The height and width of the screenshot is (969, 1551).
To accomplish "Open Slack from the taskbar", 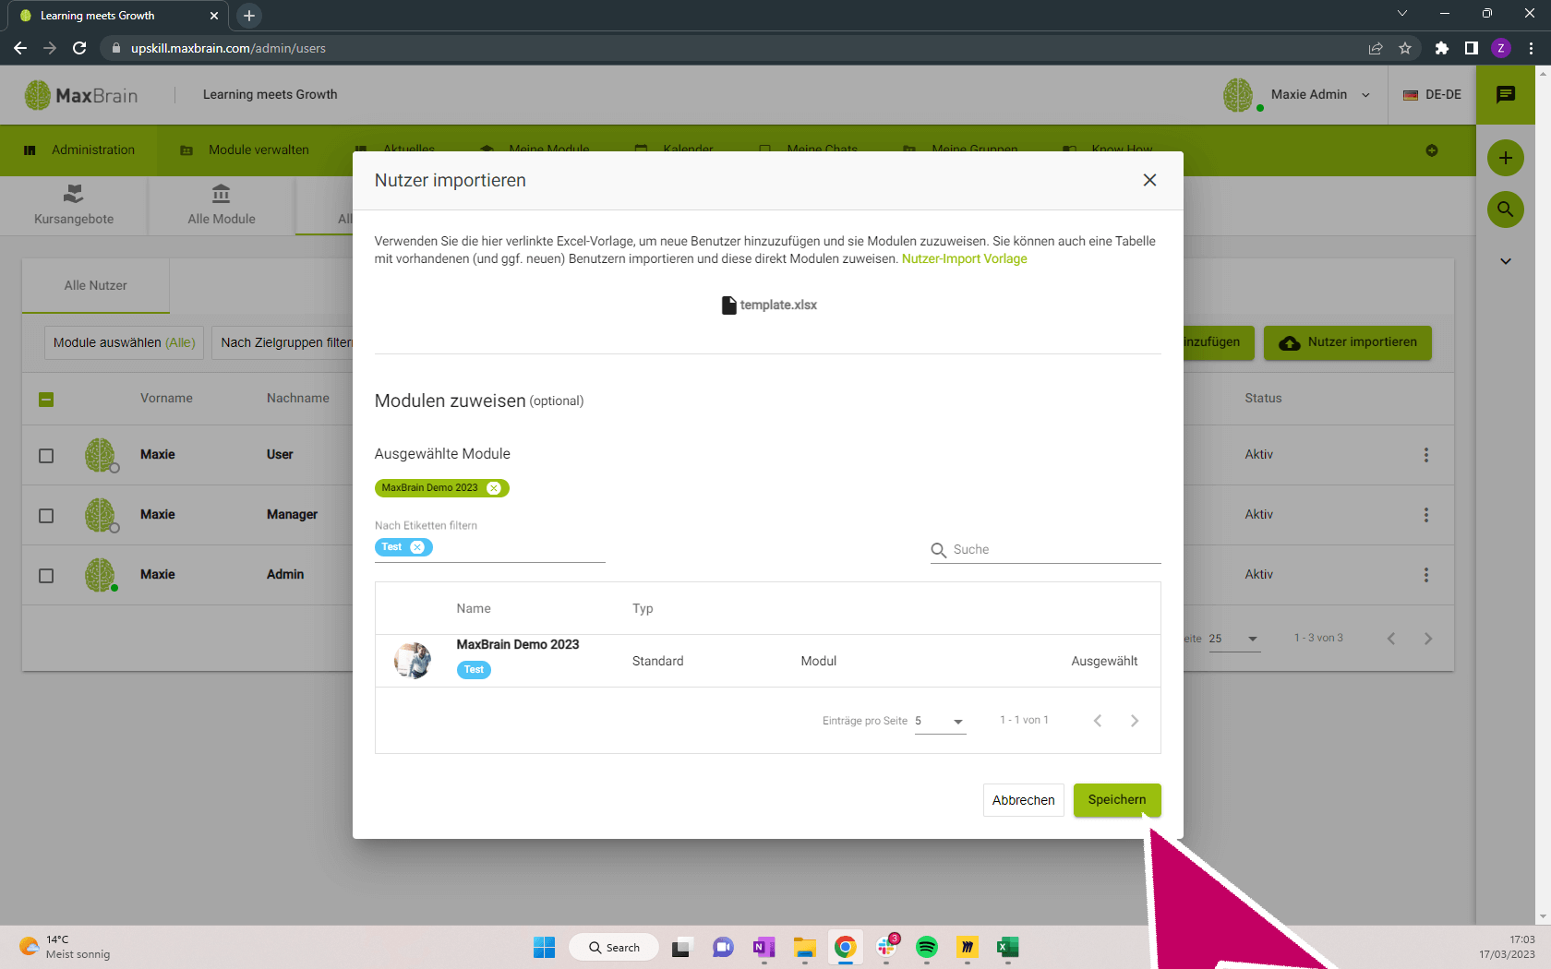I will pyautogui.click(x=886, y=948).
